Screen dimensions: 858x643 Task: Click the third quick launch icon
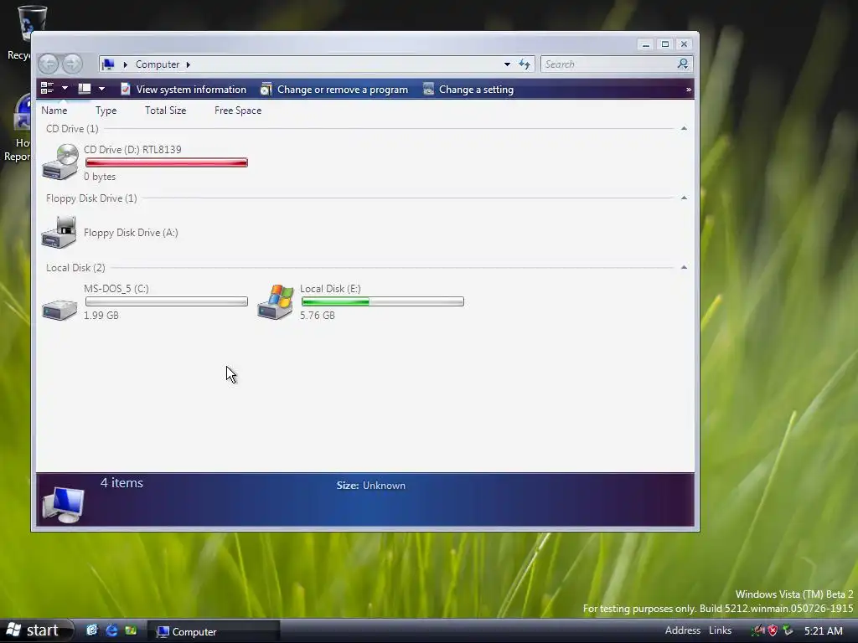pos(131,630)
